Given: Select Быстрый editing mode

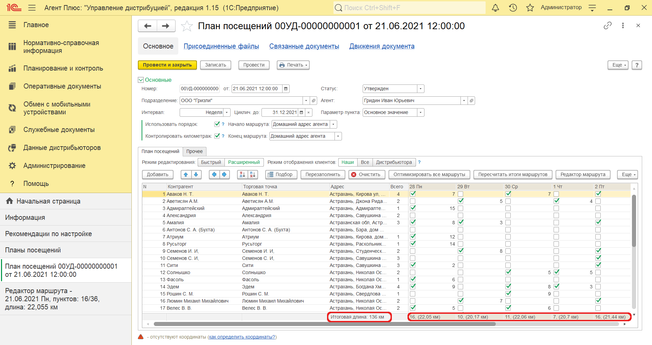Looking at the screenshot, I should (x=211, y=162).
